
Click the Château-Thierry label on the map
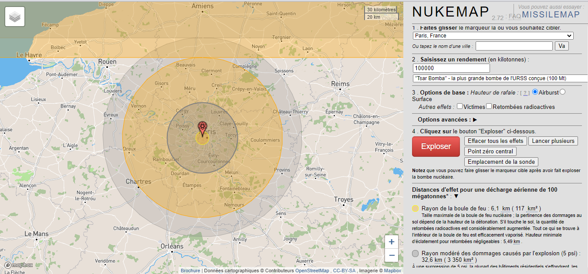pos(290,112)
